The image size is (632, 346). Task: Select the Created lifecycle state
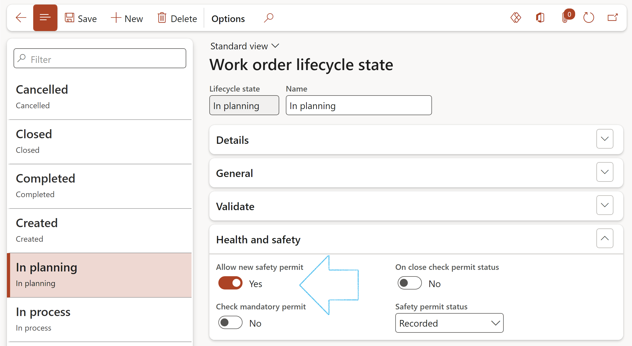100,231
